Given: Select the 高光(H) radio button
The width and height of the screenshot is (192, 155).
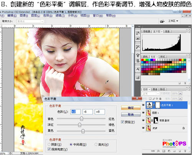Looking at the screenshot, I should click(x=96, y=144).
